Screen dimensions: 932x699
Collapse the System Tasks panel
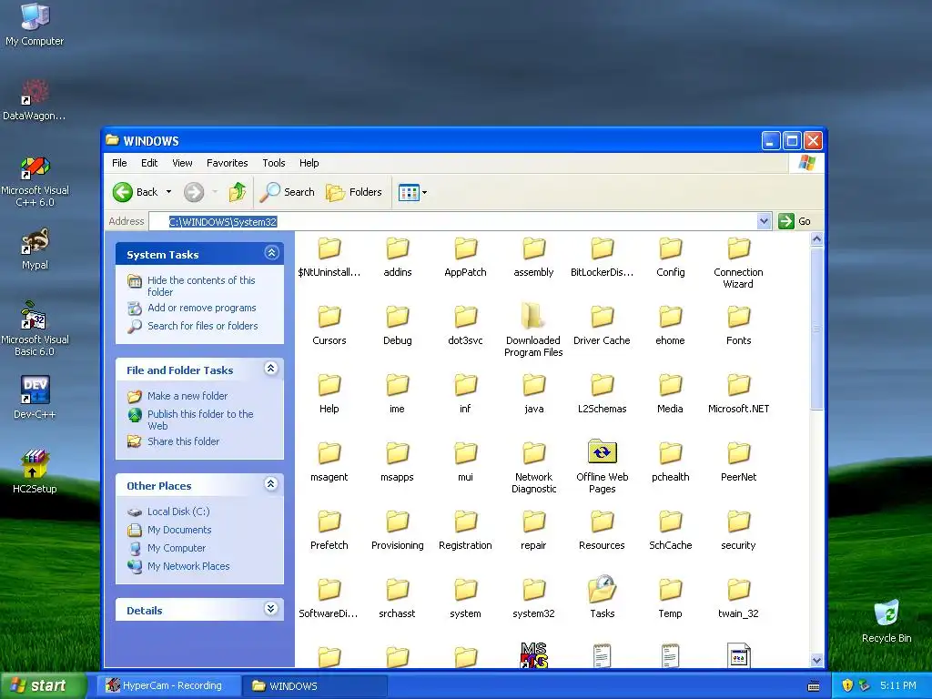[271, 253]
